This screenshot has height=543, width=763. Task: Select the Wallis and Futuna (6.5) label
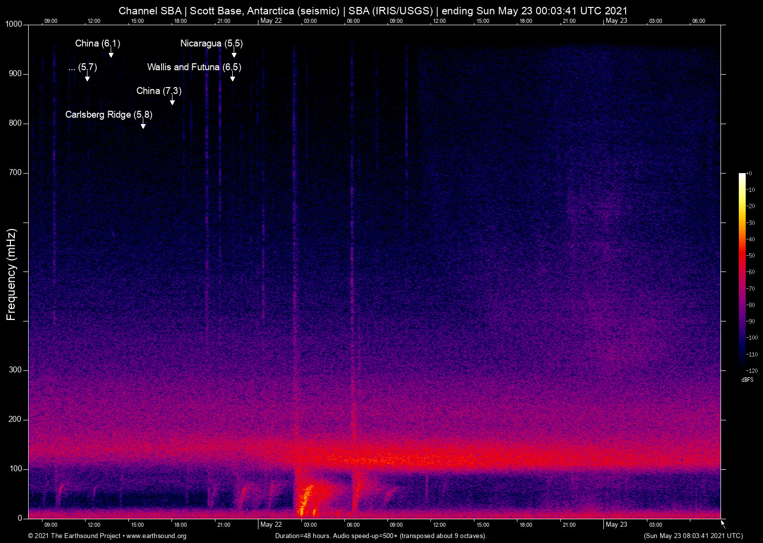194,67
